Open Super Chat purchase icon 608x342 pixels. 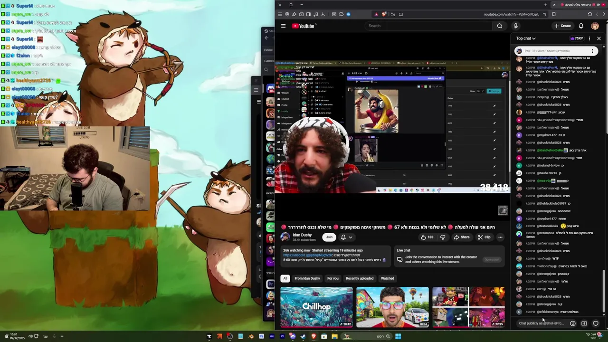click(x=584, y=323)
